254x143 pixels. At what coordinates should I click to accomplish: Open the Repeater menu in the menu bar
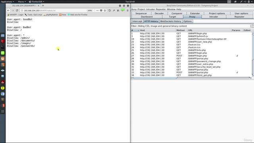[x=161, y=9]
